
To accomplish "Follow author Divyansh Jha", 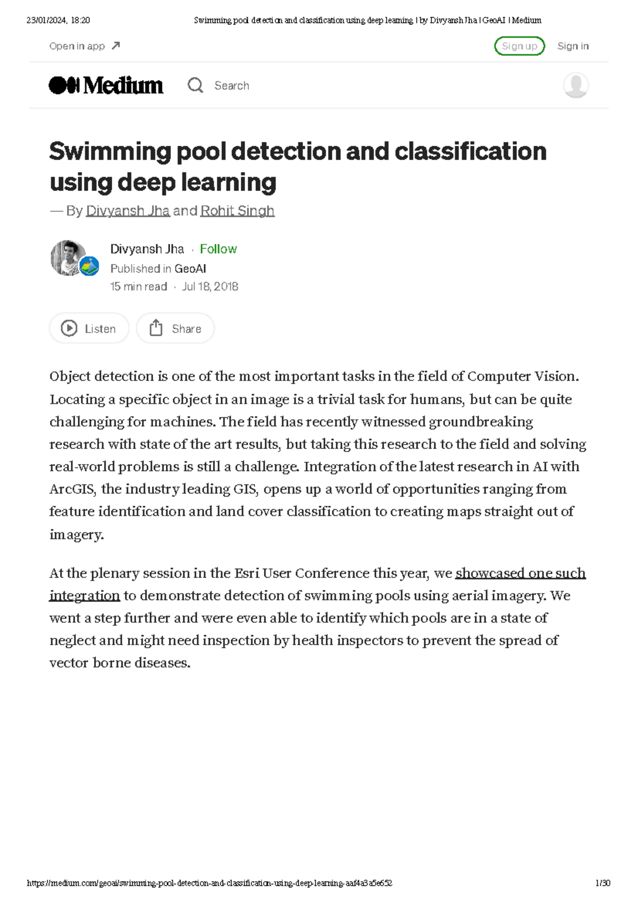I will [218, 249].
